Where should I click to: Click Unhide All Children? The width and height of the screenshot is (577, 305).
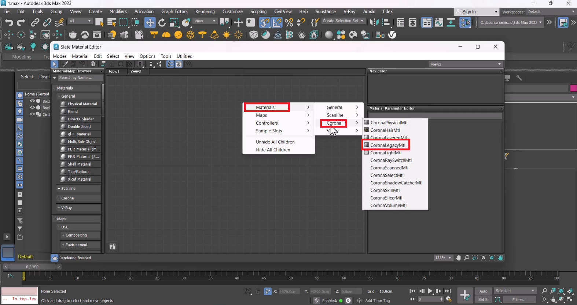(x=275, y=142)
